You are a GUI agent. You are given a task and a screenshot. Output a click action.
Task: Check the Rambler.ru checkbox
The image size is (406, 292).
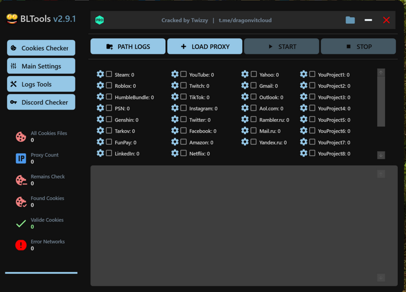pyautogui.click(x=254, y=119)
